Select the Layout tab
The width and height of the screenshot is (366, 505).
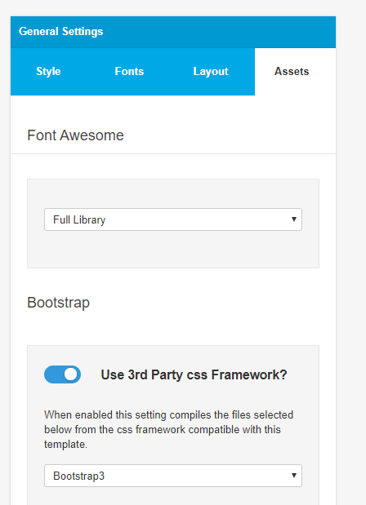point(211,72)
